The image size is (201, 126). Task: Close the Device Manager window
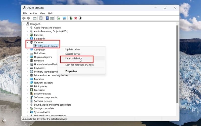[x=174, y=8]
